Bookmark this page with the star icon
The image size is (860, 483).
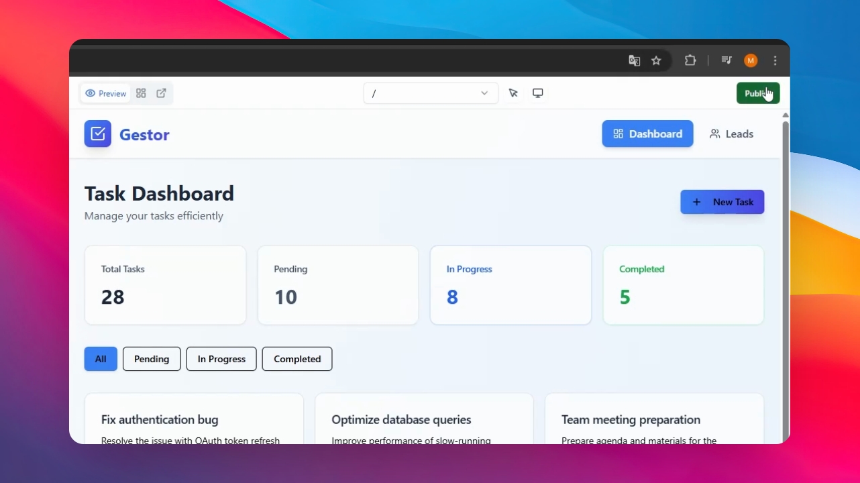click(656, 61)
